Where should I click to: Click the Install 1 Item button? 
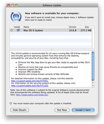[x=83, y=110]
